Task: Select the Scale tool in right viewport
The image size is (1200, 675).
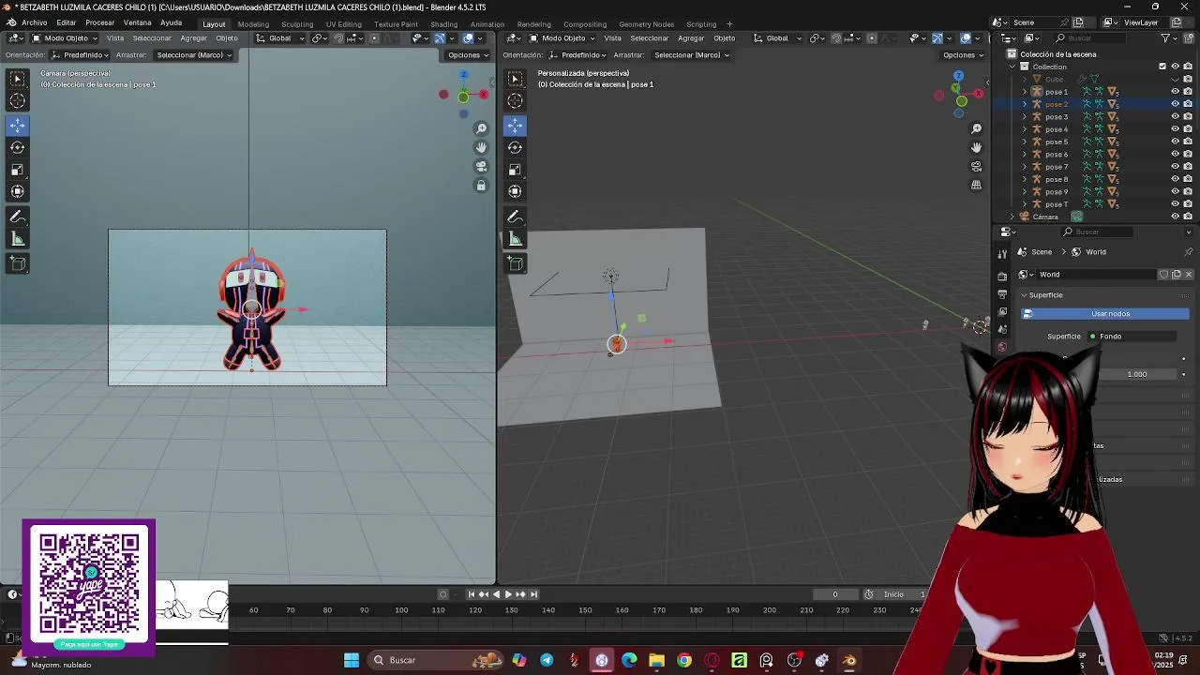Action: tap(515, 170)
